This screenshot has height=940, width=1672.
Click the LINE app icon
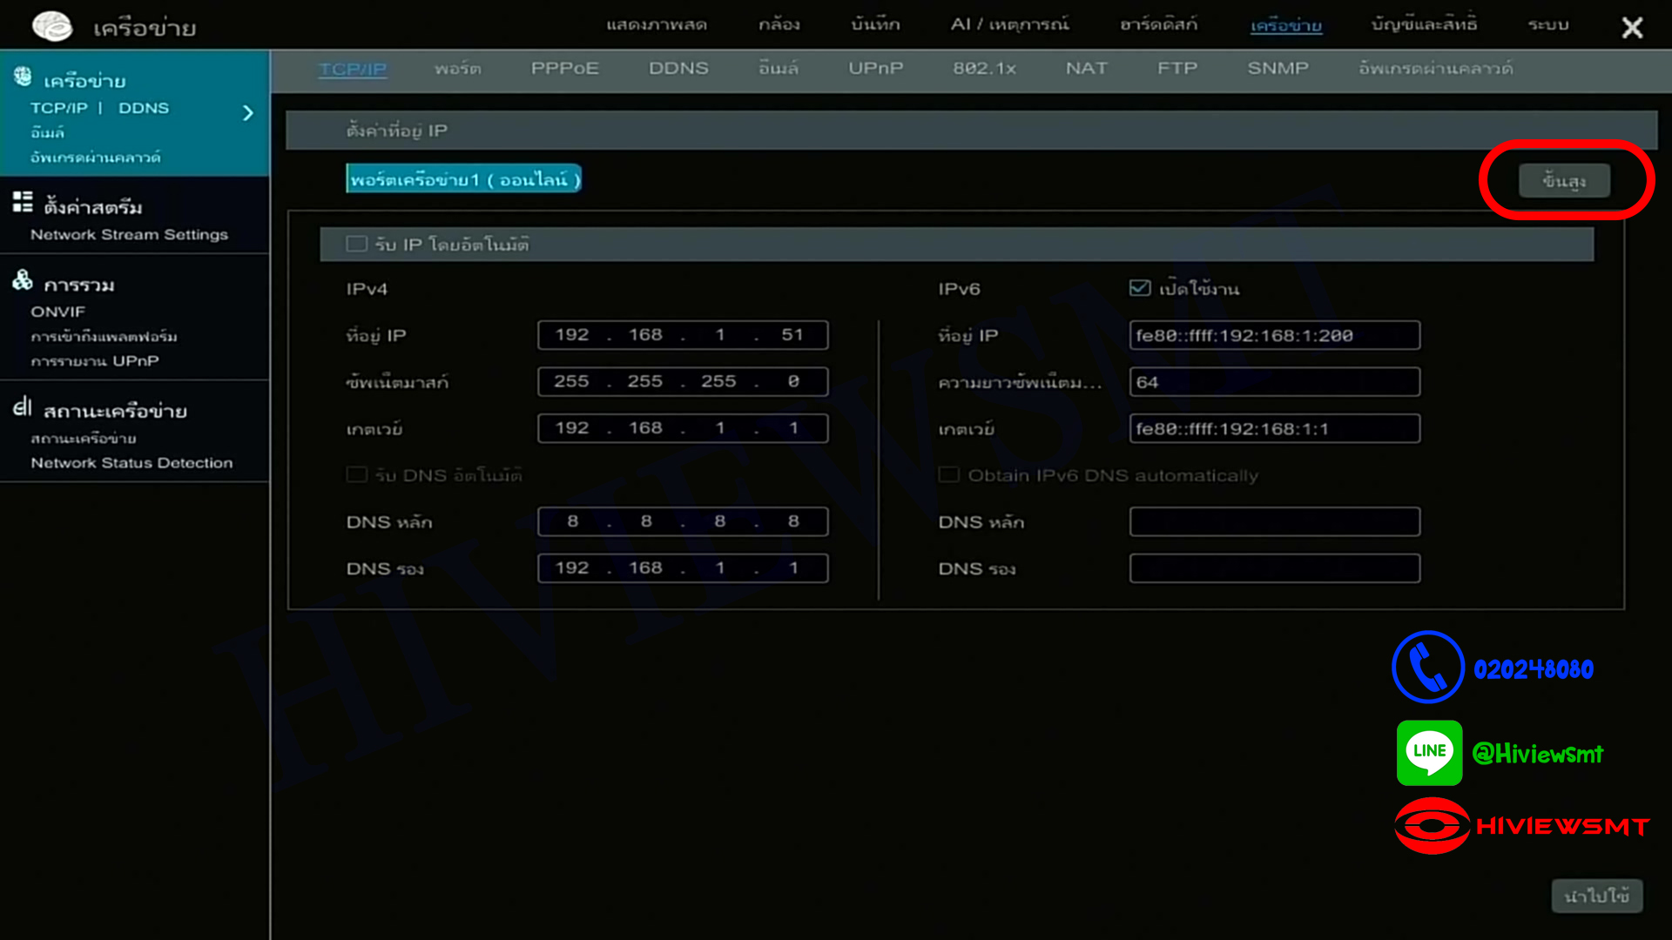coord(1429,753)
